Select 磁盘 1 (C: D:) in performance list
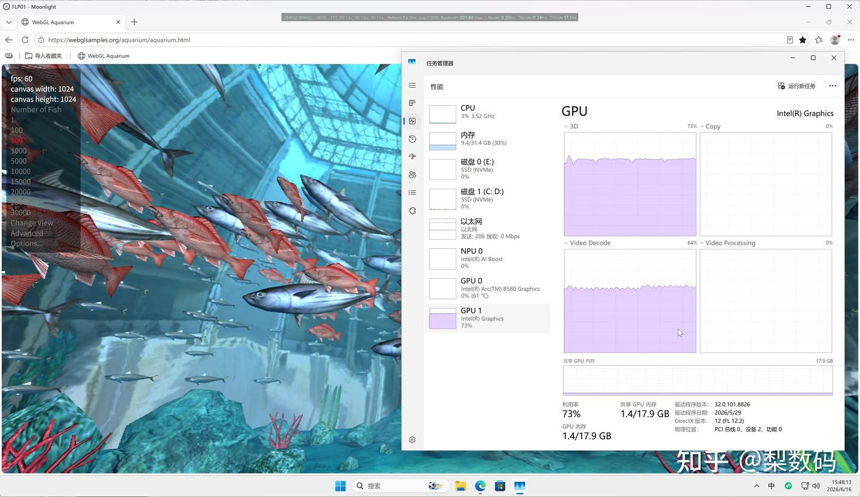This screenshot has height=497, width=860. click(487, 199)
